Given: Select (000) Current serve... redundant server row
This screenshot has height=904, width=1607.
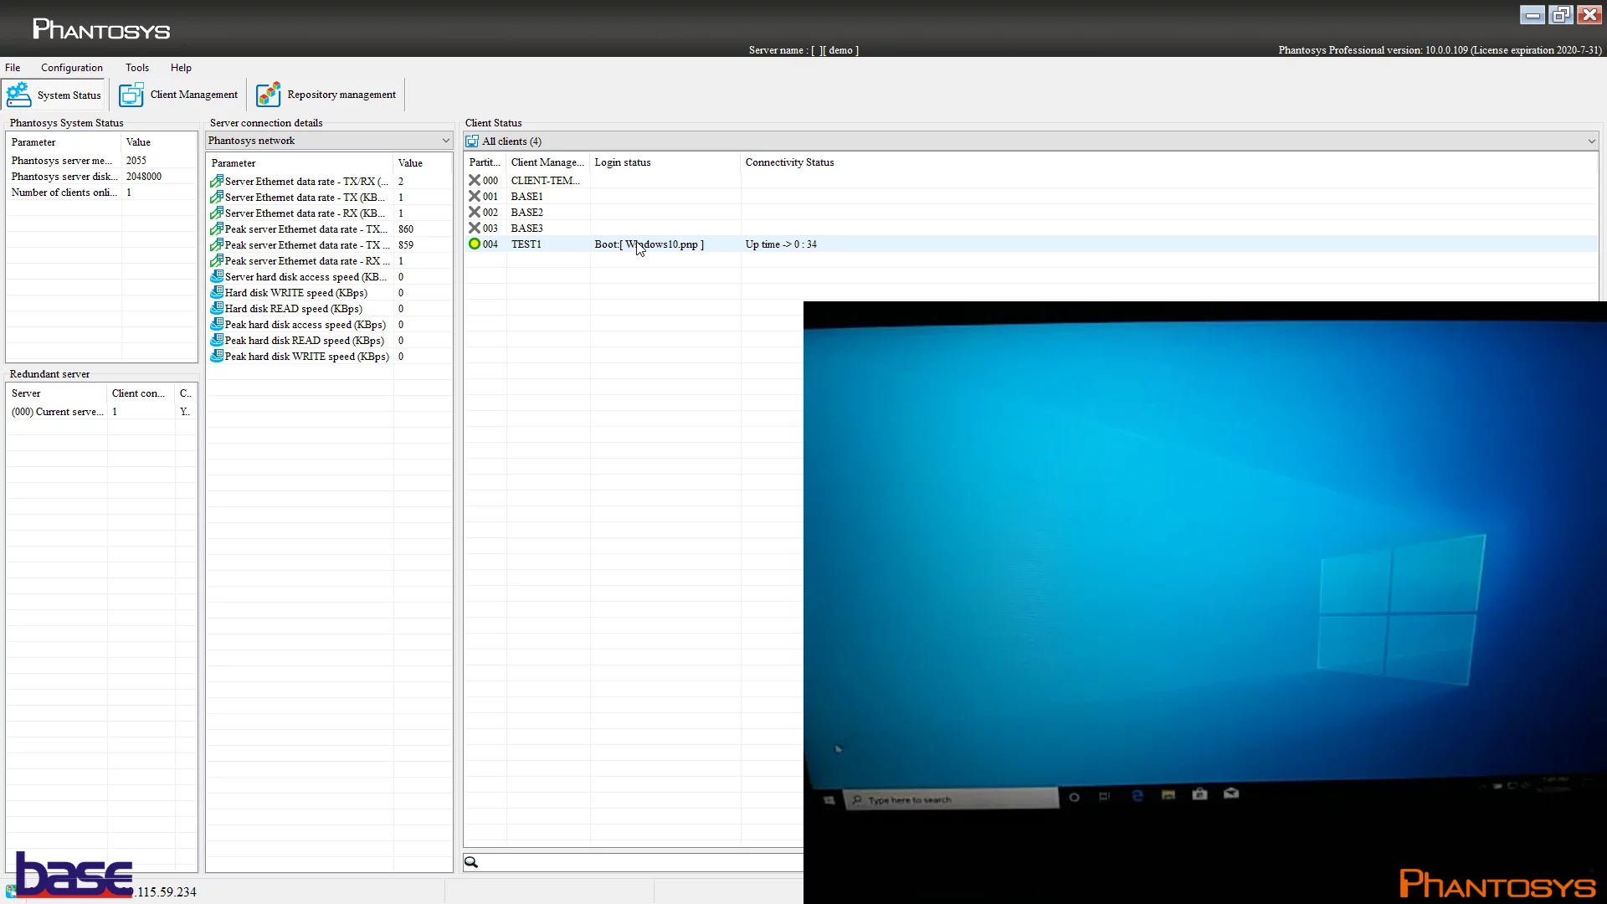Looking at the screenshot, I should [101, 412].
